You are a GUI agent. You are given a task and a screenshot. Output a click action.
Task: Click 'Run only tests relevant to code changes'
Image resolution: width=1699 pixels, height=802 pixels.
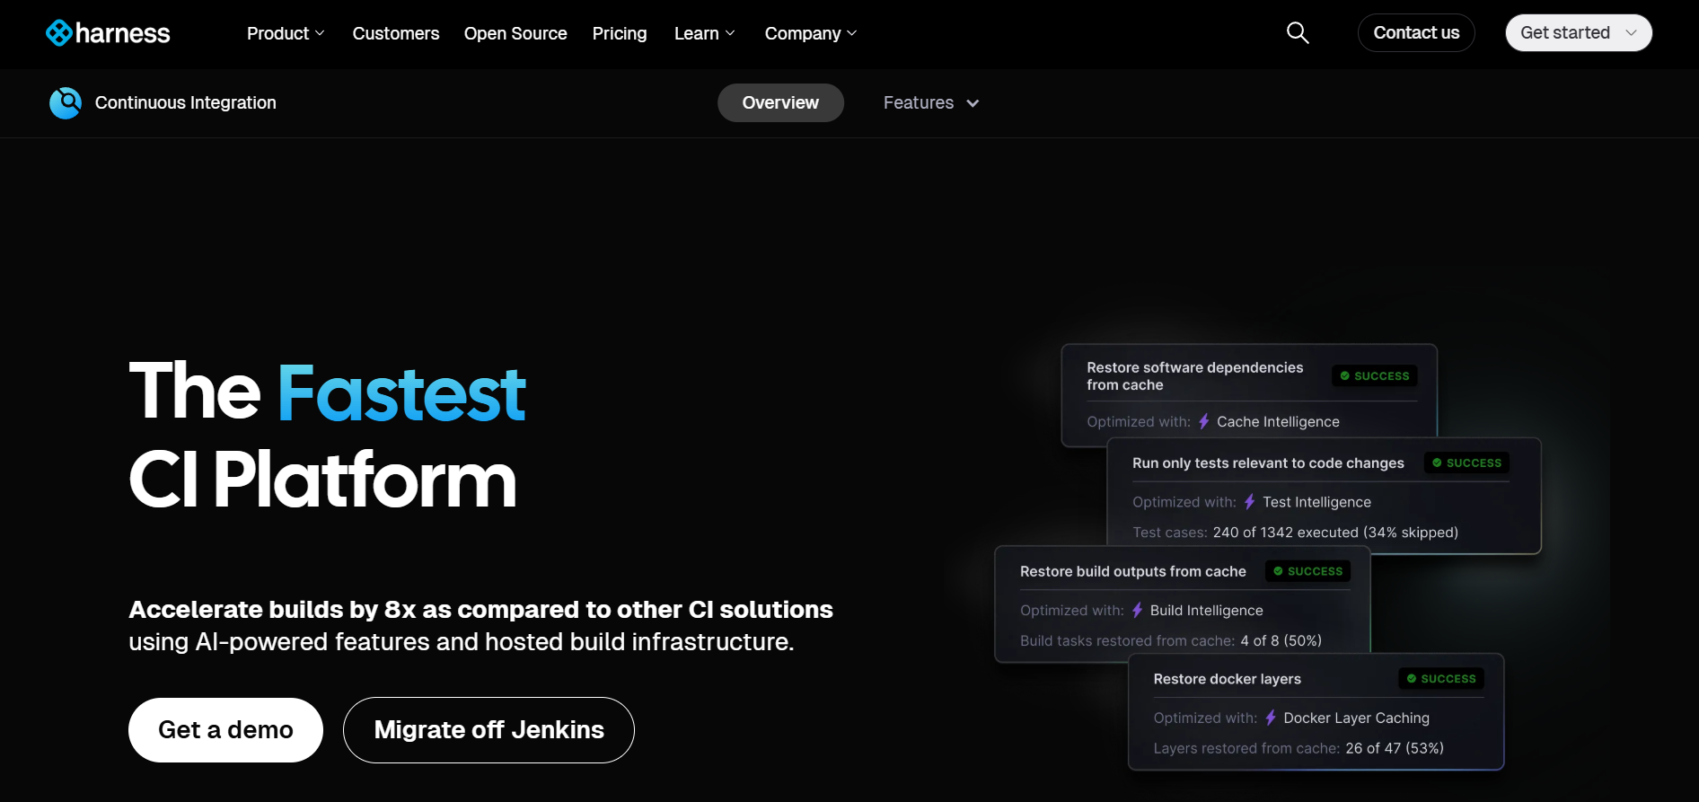[1268, 463]
